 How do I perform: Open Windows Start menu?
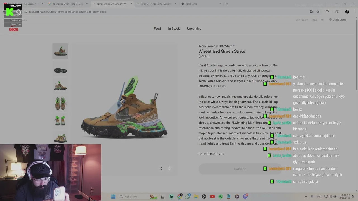pos(113,197)
